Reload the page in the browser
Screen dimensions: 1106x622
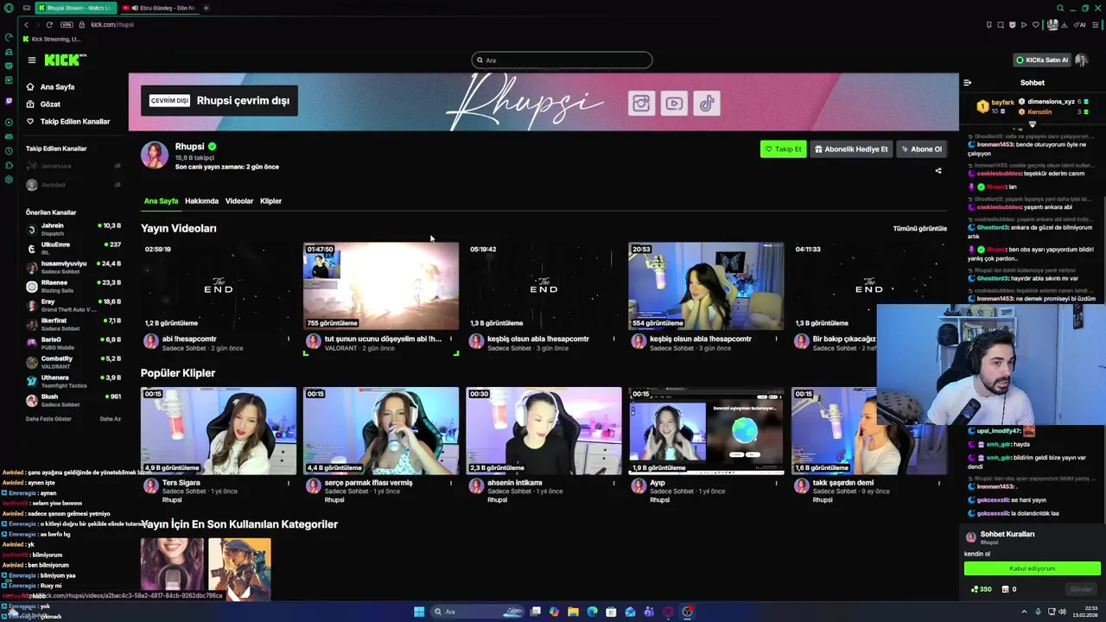point(49,25)
